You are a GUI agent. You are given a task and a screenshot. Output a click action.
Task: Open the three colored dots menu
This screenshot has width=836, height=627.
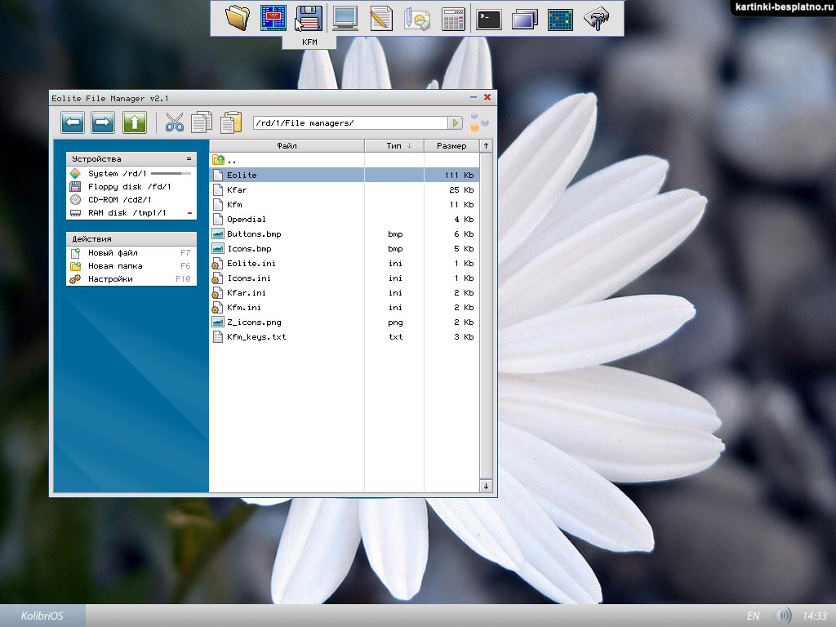479,122
